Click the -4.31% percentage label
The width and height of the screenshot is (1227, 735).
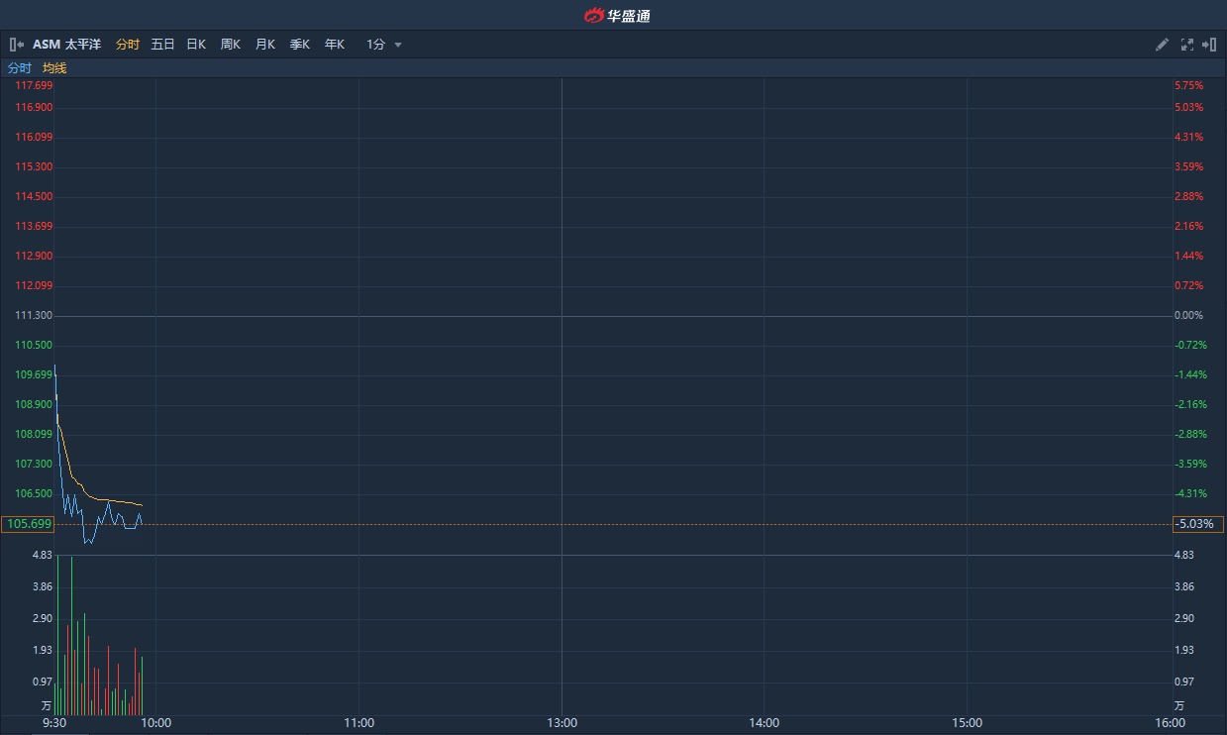point(1190,494)
